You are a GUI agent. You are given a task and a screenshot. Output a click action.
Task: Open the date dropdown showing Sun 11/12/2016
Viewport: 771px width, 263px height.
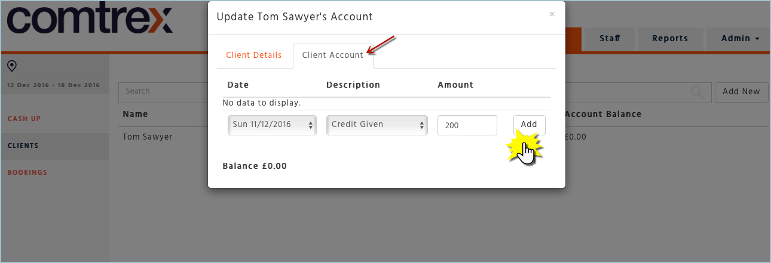[272, 125]
